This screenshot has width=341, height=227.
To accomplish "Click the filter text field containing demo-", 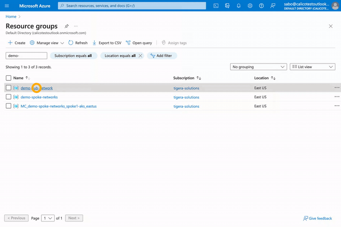I will (26, 56).
